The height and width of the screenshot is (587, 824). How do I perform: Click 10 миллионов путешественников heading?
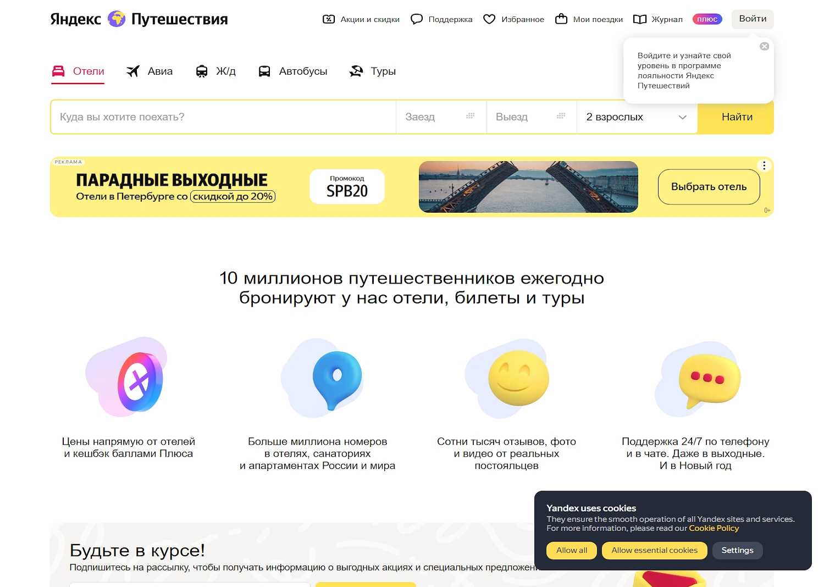coord(412,288)
